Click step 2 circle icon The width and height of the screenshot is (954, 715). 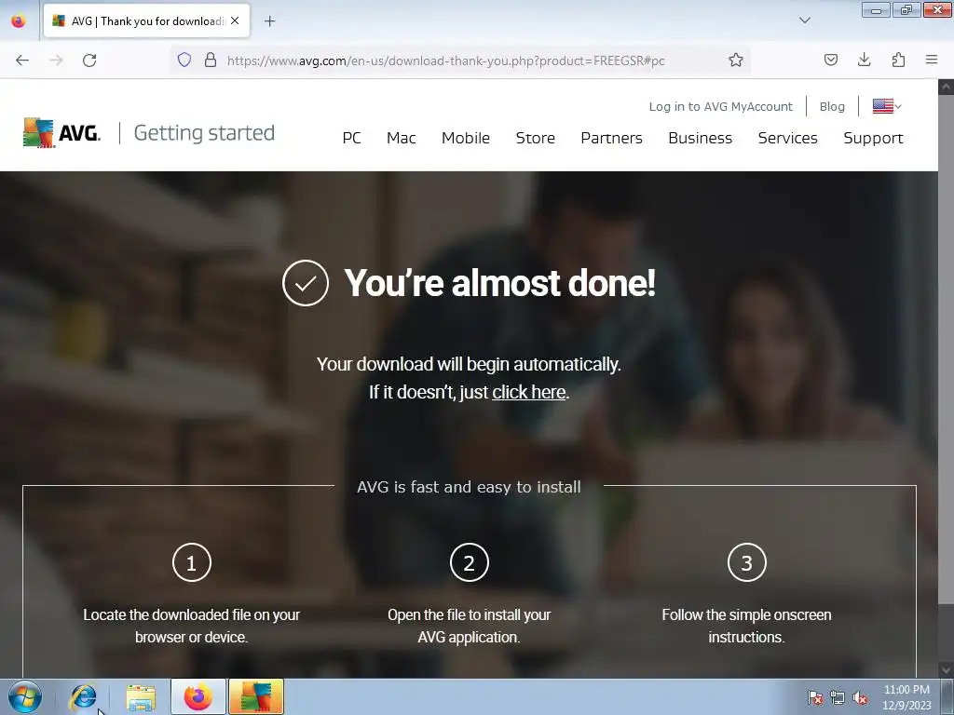click(470, 562)
